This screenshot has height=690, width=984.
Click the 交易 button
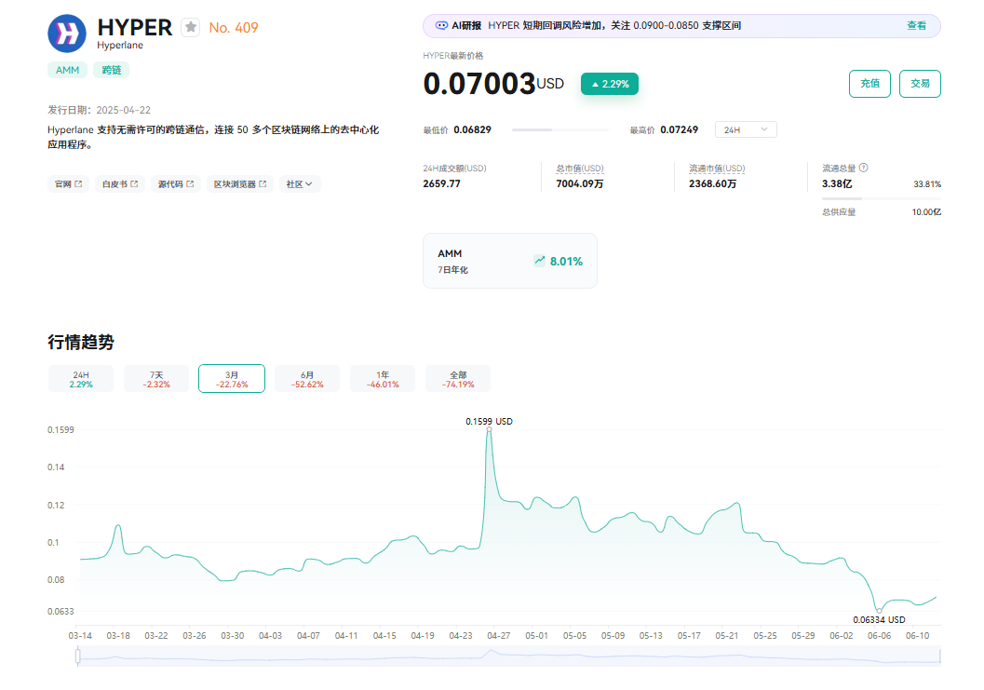(920, 84)
